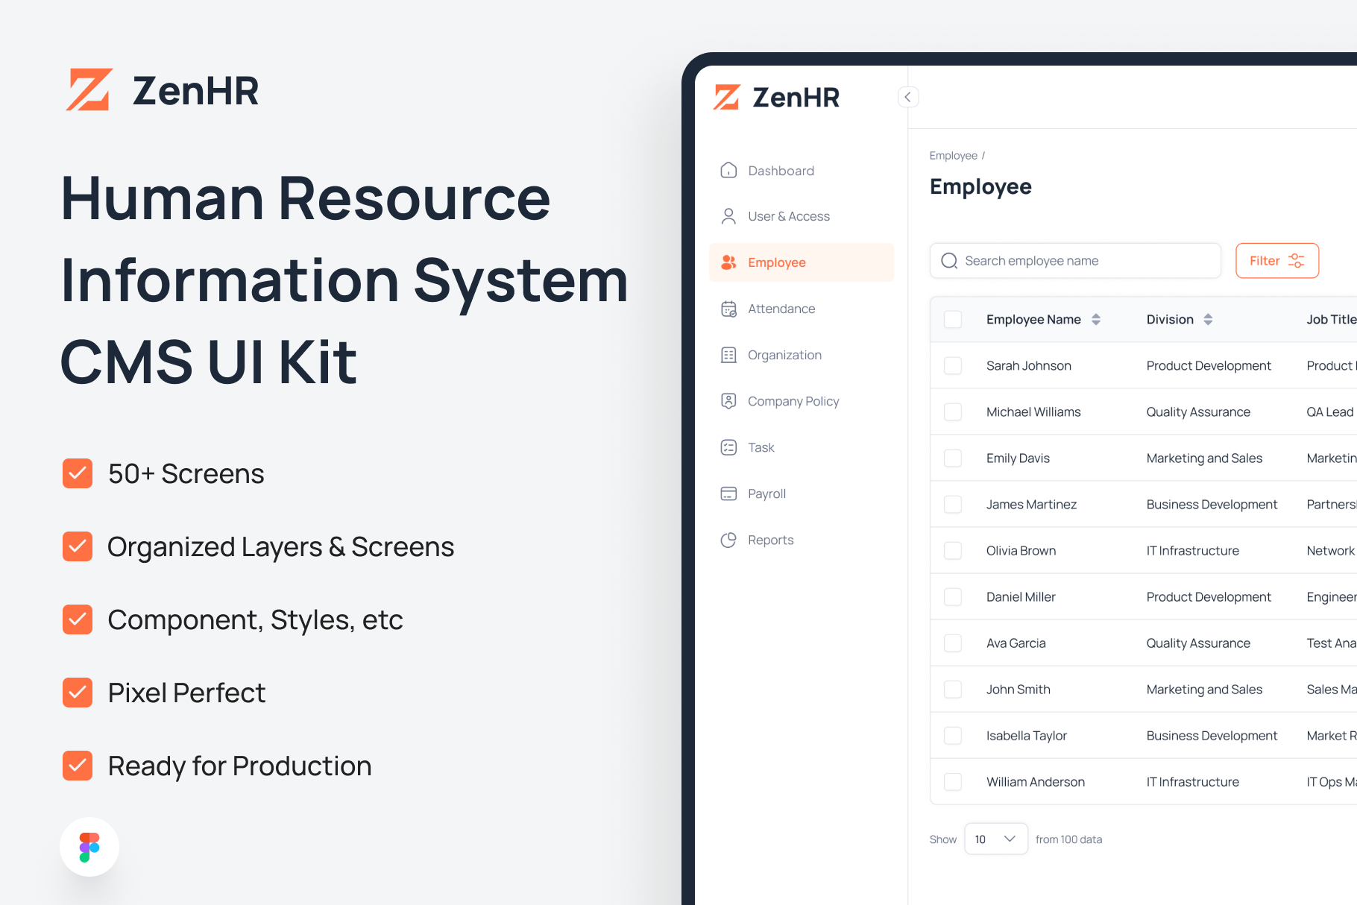The height and width of the screenshot is (905, 1357).
Task: Toggle the select-all checkbox in table header
Action: coord(953,319)
